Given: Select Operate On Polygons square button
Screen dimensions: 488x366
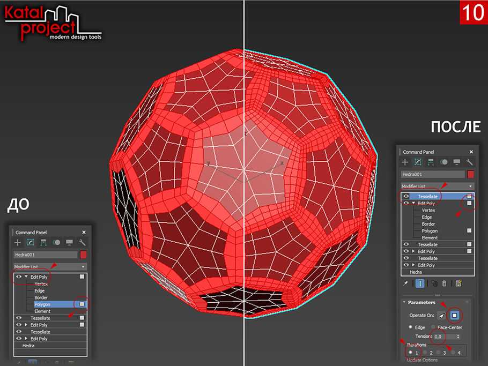Looking at the screenshot, I should 453,316.
